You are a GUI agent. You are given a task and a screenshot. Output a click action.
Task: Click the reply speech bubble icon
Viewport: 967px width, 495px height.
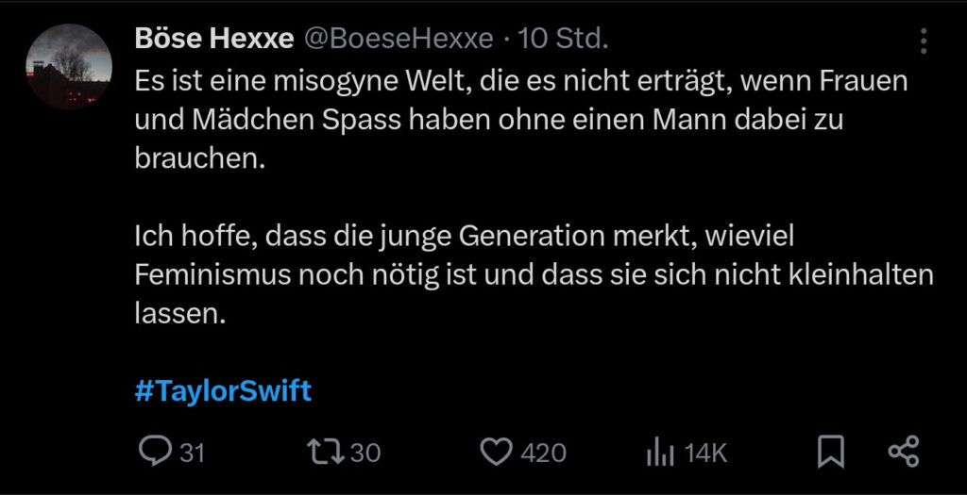[153, 453]
